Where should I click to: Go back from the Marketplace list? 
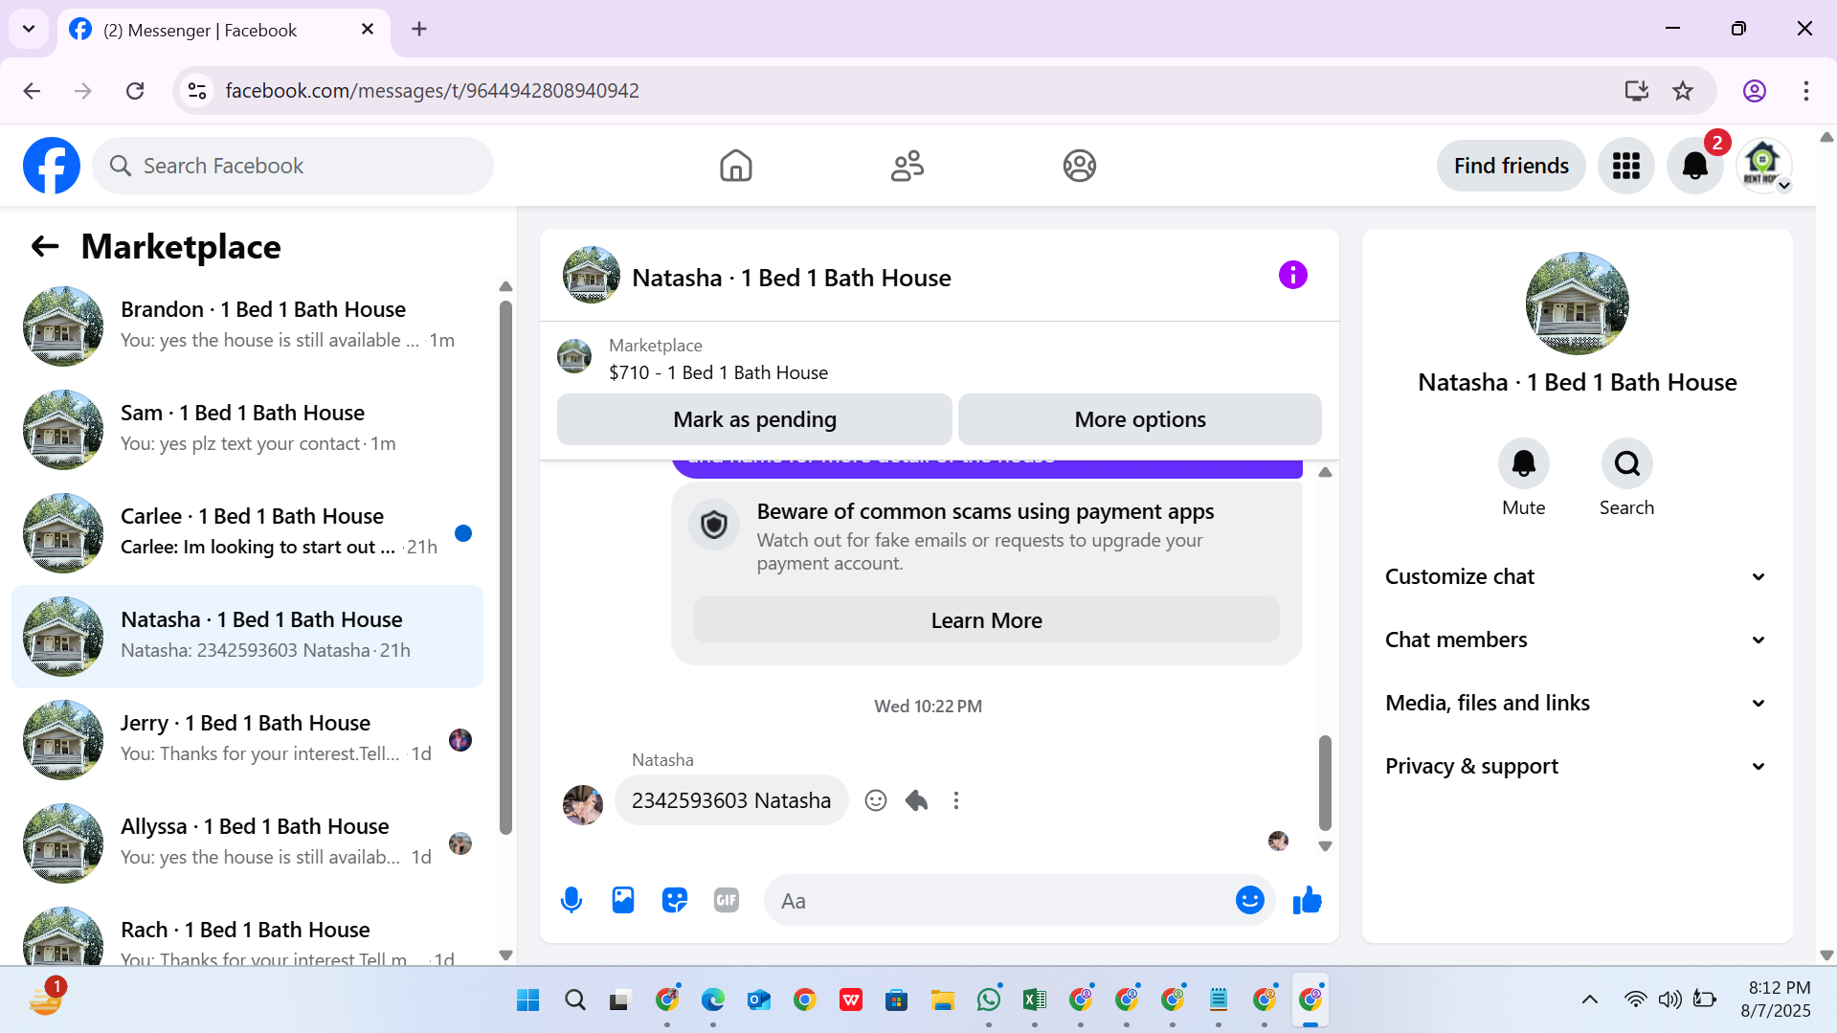click(45, 247)
